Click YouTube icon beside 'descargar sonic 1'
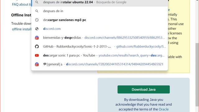199x112 pixels. click(x=37, y=55)
